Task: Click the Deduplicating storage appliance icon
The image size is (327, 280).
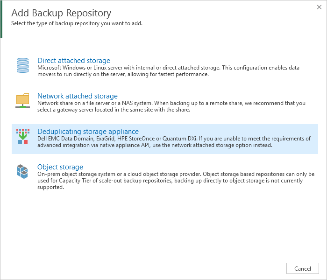Action: [23, 136]
